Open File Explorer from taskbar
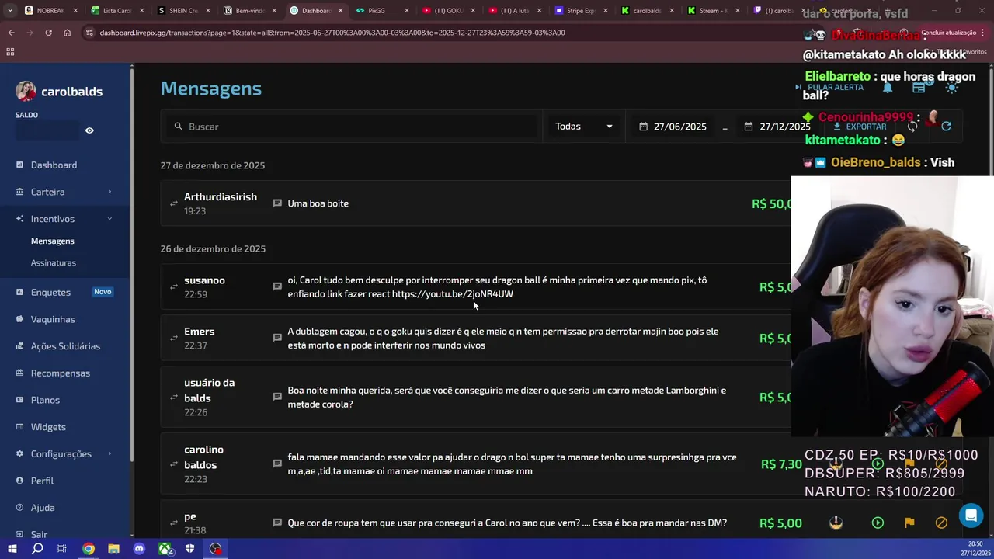 tap(113, 549)
